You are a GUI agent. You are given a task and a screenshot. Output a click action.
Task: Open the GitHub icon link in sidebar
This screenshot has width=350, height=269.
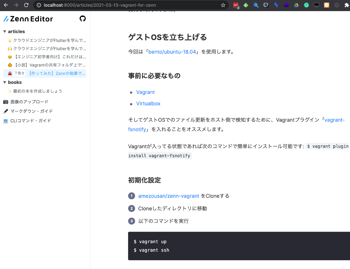(x=83, y=19)
